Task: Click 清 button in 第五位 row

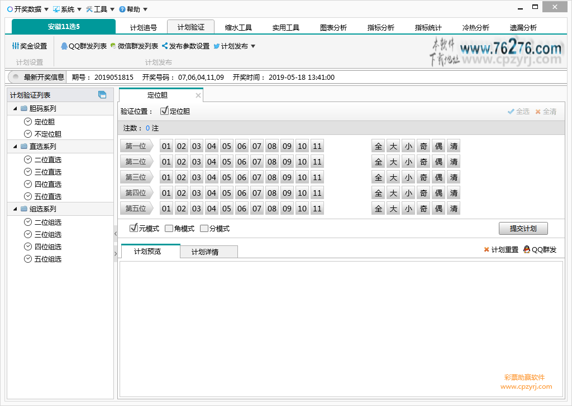Action: point(454,209)
